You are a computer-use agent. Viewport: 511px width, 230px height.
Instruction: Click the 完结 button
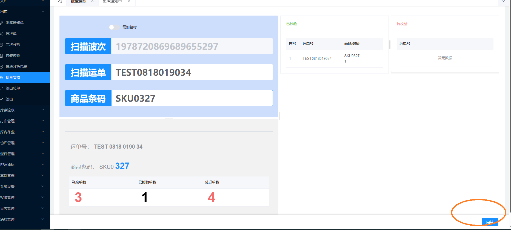490,222
